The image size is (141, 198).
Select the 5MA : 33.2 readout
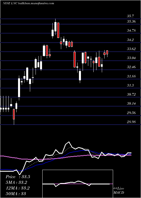pos(16,182)
